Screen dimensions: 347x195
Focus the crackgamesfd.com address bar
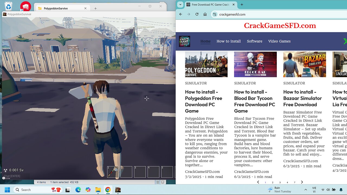(279, 14)
